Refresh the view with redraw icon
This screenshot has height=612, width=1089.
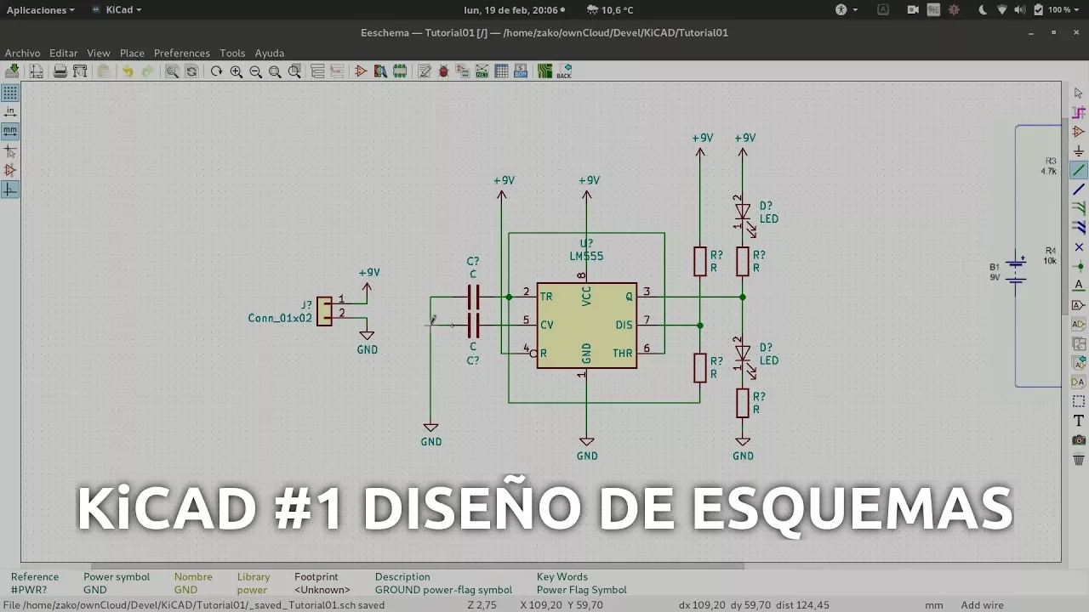[217, 71]
